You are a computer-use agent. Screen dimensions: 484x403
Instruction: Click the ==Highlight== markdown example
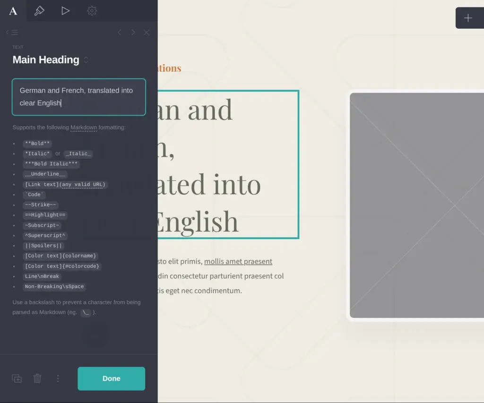point(45,215)
